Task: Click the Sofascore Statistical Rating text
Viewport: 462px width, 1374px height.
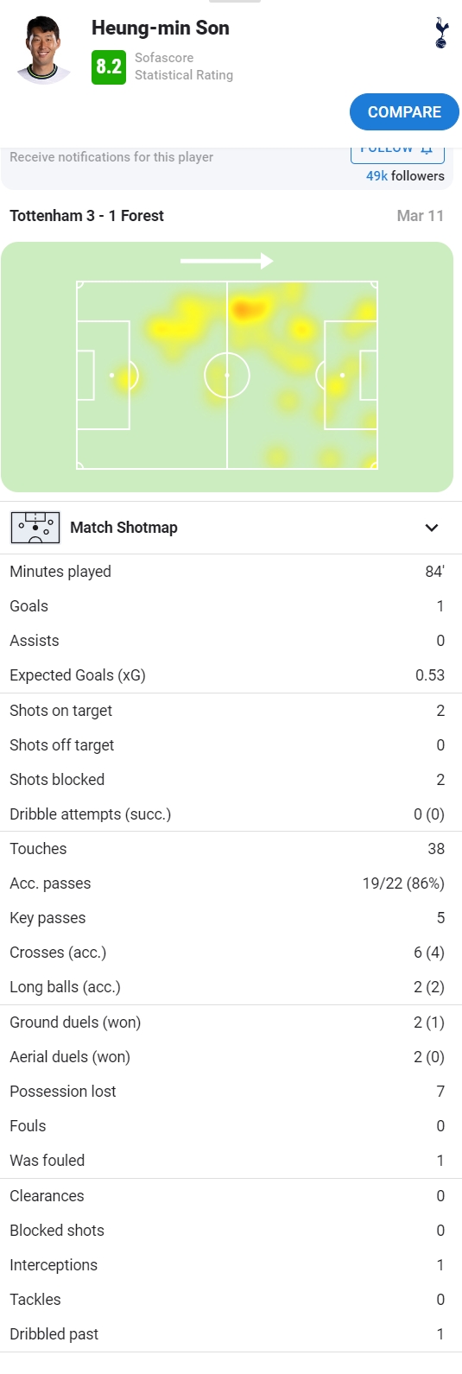Action: coord(184,66)
